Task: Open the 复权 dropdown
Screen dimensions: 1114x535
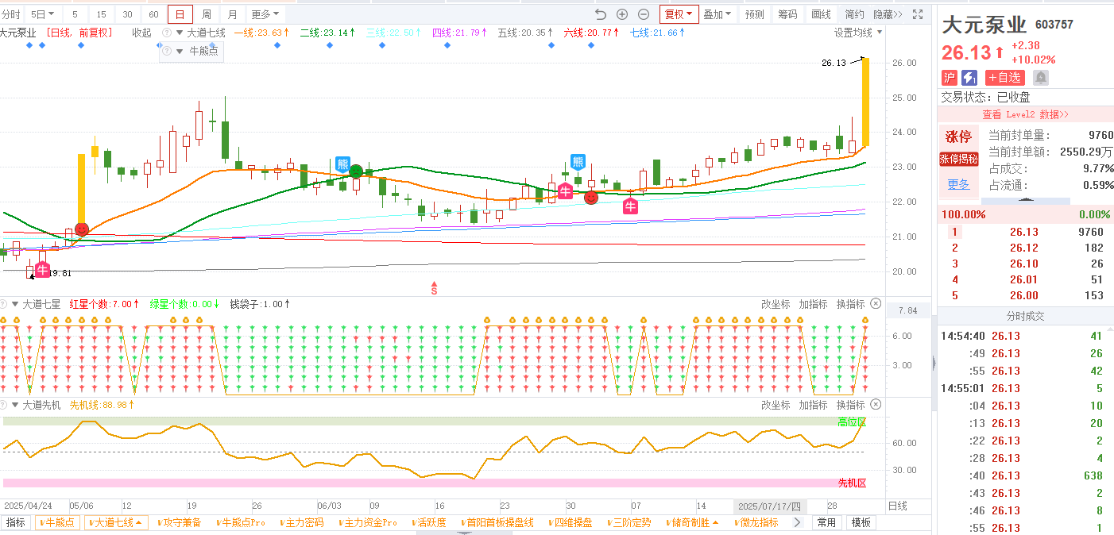Action: click(679, 14)
